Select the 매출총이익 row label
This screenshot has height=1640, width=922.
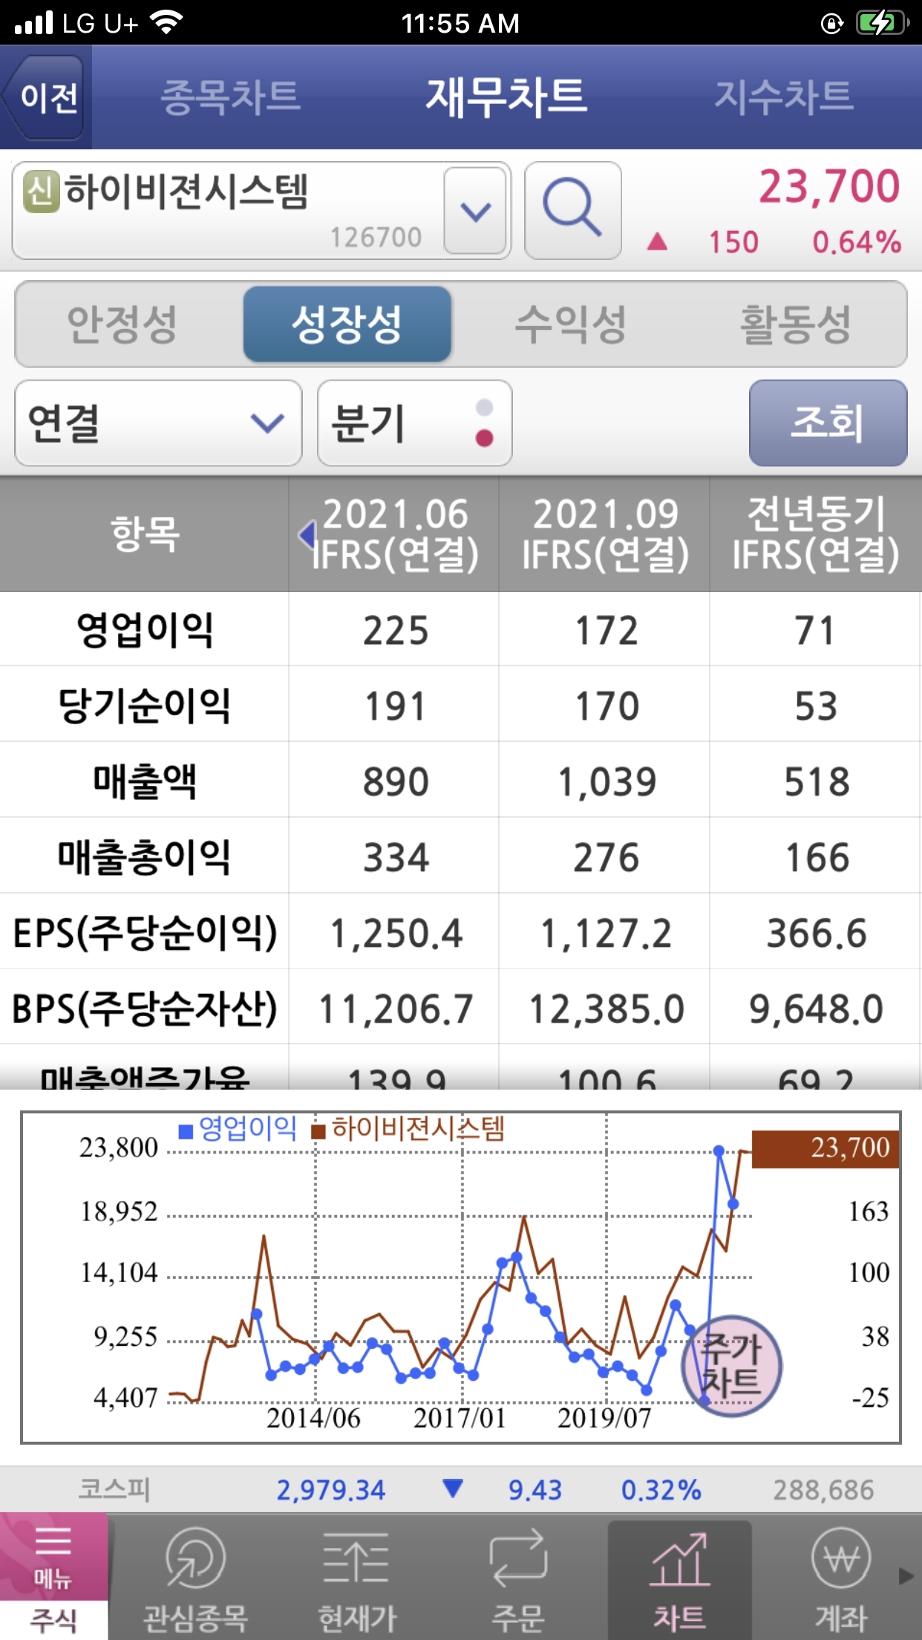[145, 857]
